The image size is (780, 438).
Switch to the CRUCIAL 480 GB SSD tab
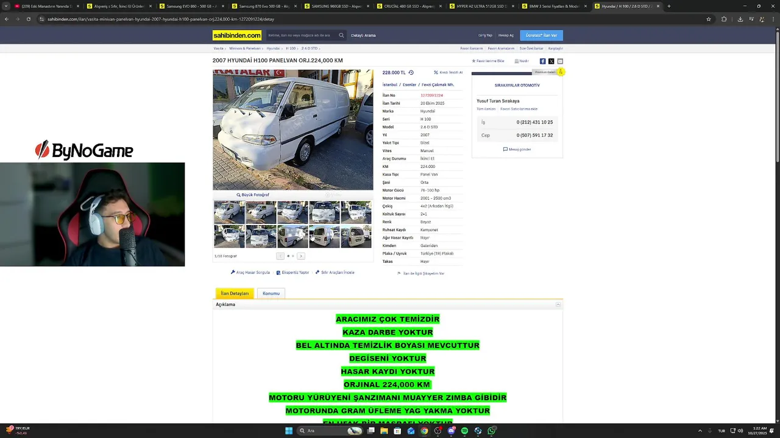(x=409, y=6)
